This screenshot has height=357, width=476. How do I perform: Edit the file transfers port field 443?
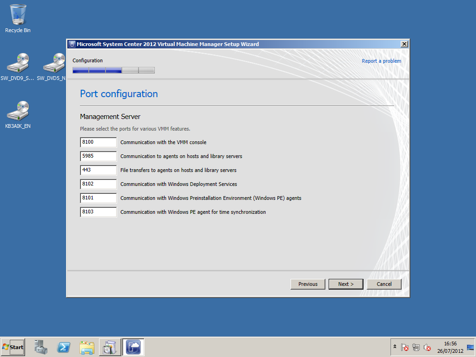(99, 170)
